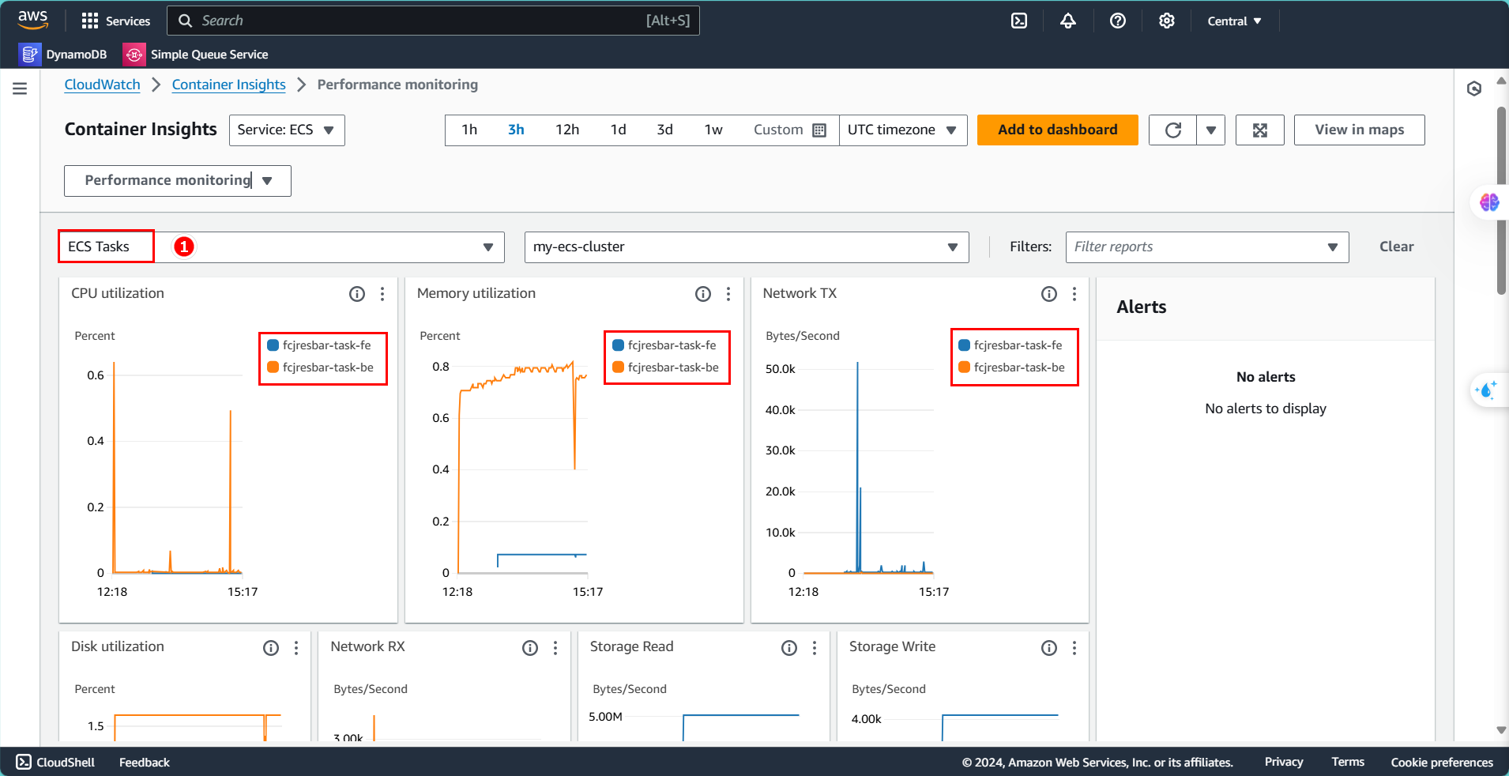1509x776 pixels.
Task: Open Storage Read widget actions menu
Action: pos(815,648)
